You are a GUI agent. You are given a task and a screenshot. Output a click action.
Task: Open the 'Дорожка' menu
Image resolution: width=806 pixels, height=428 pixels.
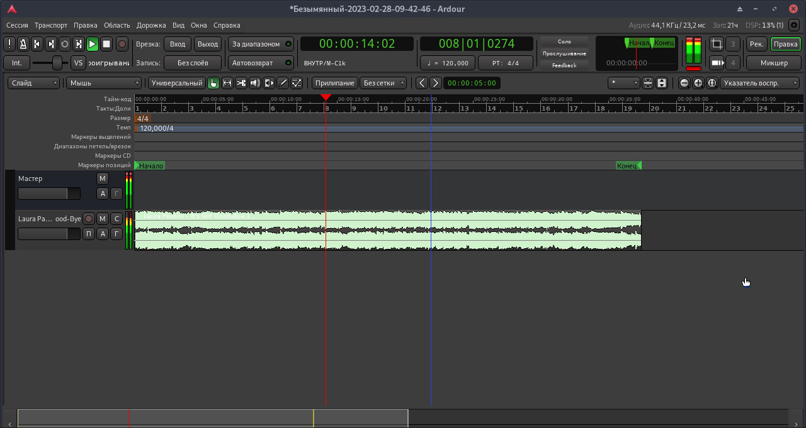151,25
